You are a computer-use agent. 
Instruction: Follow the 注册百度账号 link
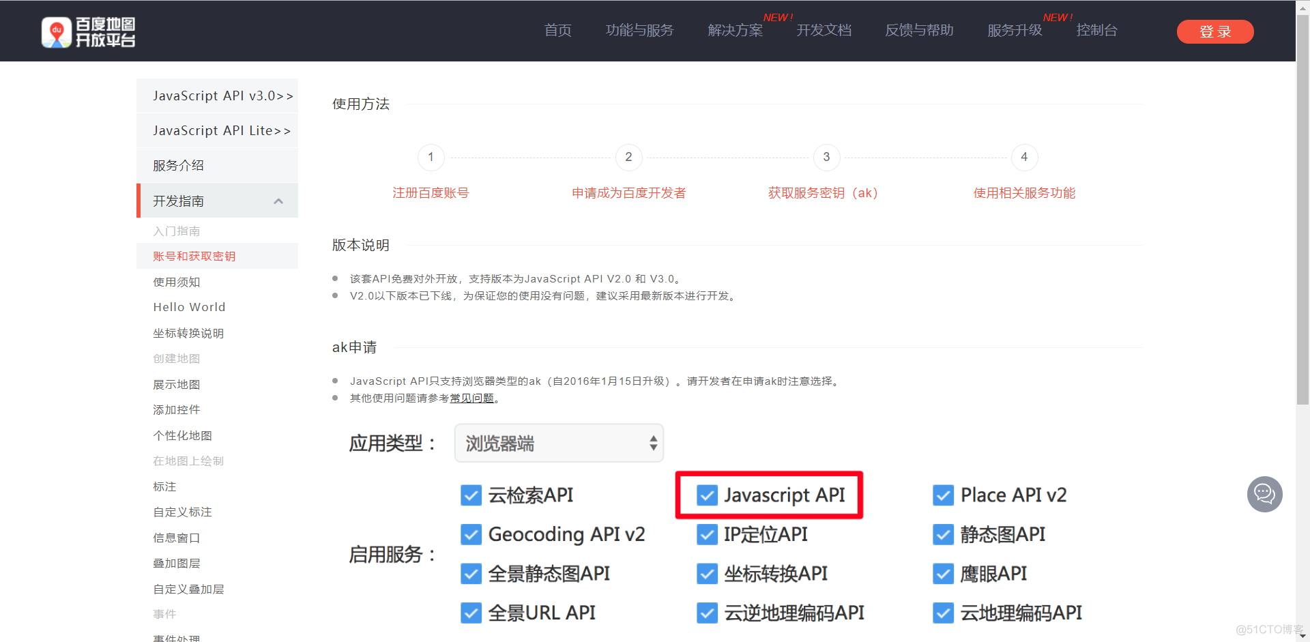click(x=431, y=193)
